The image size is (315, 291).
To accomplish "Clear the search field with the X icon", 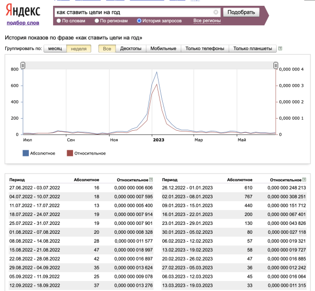I will (x=216, y=12).
